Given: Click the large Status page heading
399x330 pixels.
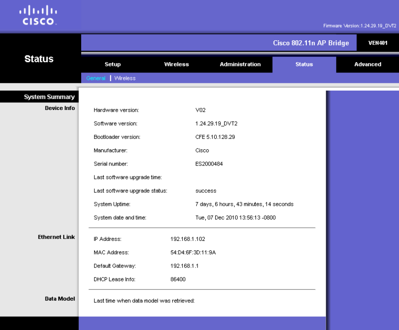Looking at the screenshot, I should [x=39, y=59].
